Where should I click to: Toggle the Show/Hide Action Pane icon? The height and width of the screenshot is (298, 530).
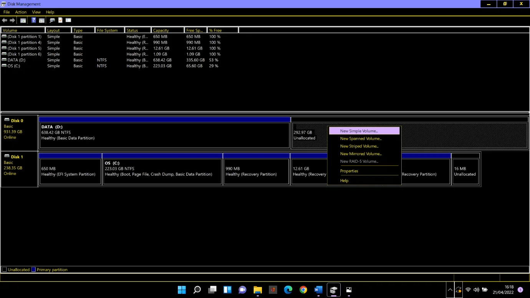(41, 20)
